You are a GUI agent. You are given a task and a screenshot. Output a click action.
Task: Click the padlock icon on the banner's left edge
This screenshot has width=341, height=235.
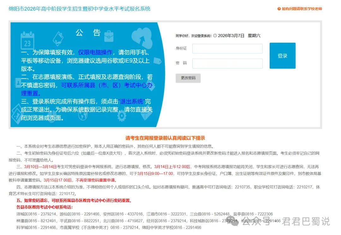18,83
